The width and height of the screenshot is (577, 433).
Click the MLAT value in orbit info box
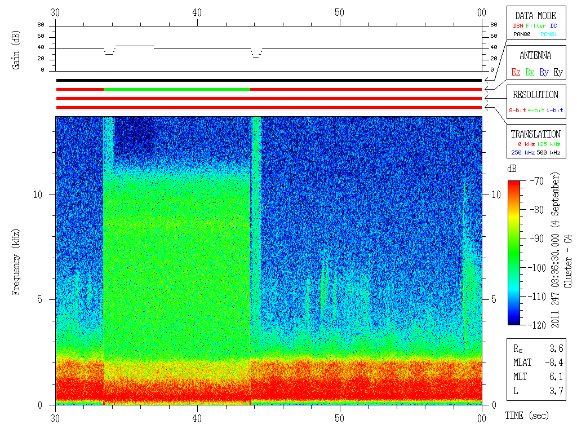click(x=554, y=363)
